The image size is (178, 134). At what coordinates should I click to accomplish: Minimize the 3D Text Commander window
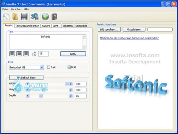[x=163, y=4]
